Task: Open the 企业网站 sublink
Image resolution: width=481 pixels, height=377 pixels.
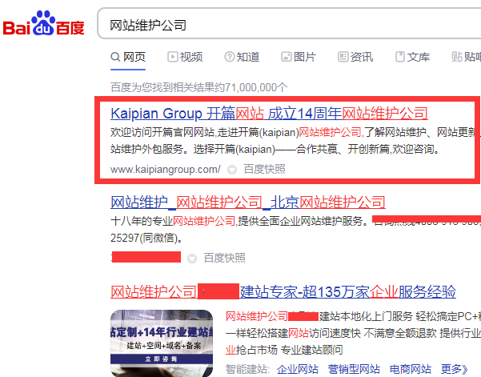Action: 297,369
